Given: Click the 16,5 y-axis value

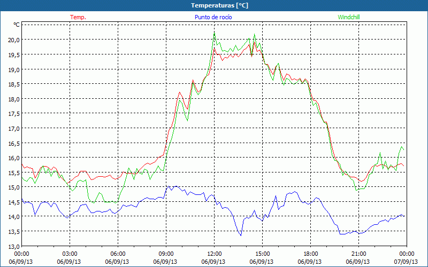Looking at the screenshot, I should pos(14,143).
